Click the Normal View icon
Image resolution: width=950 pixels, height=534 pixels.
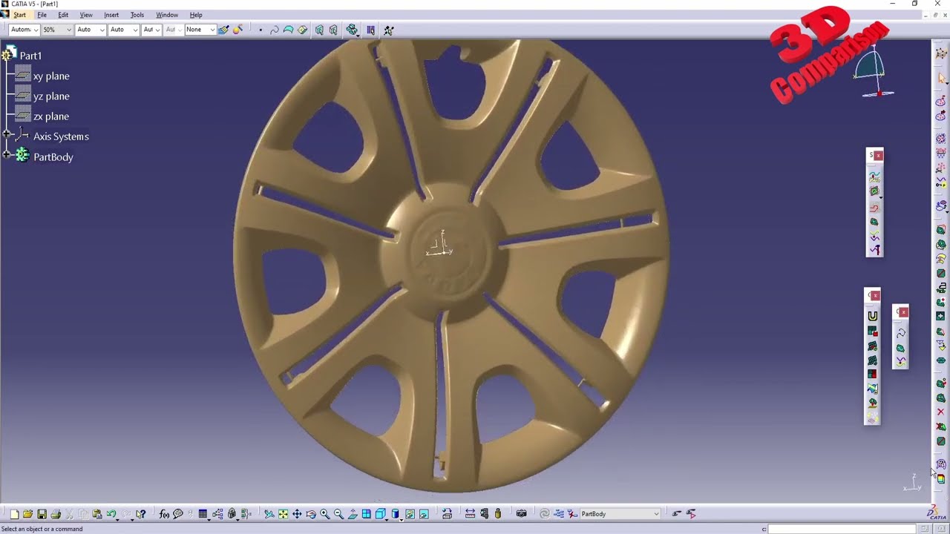pos(353,514)
